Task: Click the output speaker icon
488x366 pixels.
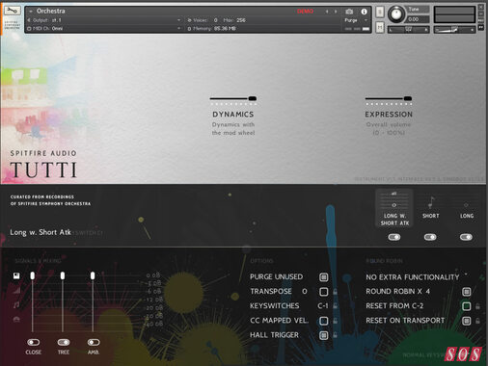Action: (29, 20)
